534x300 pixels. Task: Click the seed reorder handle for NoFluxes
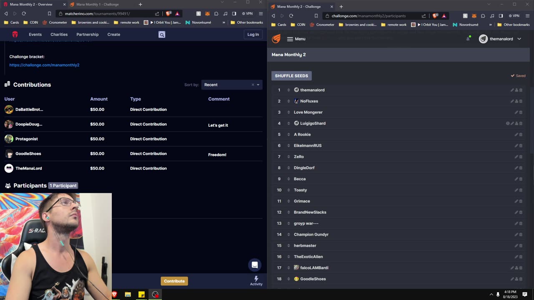click(288, 101)
